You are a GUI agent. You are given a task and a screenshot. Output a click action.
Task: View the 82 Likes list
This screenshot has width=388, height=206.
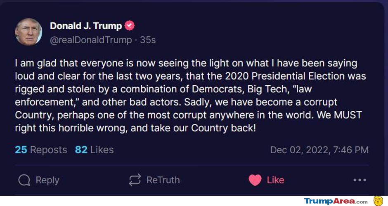[x=94, y=150]
